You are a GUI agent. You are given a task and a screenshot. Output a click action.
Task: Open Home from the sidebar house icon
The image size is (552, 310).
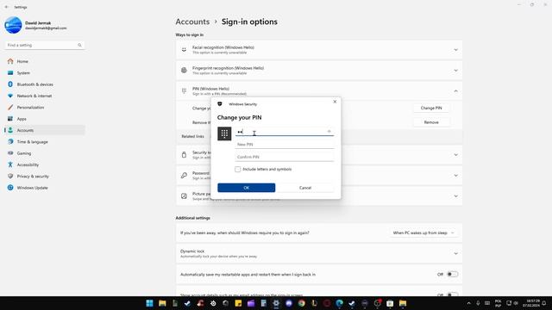pyautogui.click(x=10, y=61)
